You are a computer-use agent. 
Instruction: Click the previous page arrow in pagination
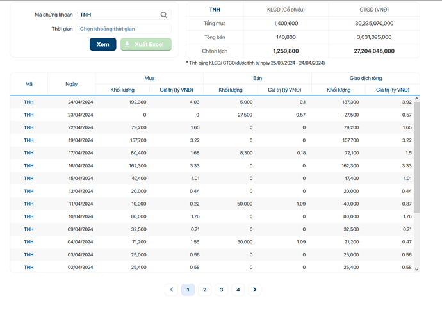point(171,290)
